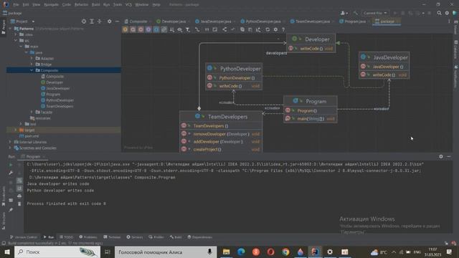Open IDE settings gear in top toolbar
This screenshot has height=258, width=459.
pos(447,13)
